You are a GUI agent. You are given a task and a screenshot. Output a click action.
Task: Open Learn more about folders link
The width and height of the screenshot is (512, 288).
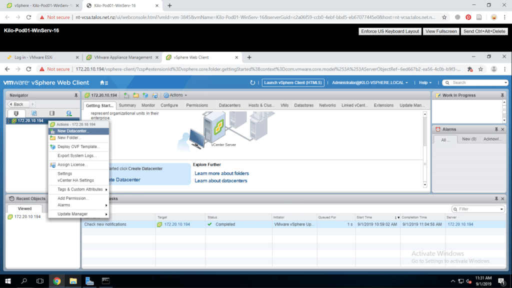221,173
